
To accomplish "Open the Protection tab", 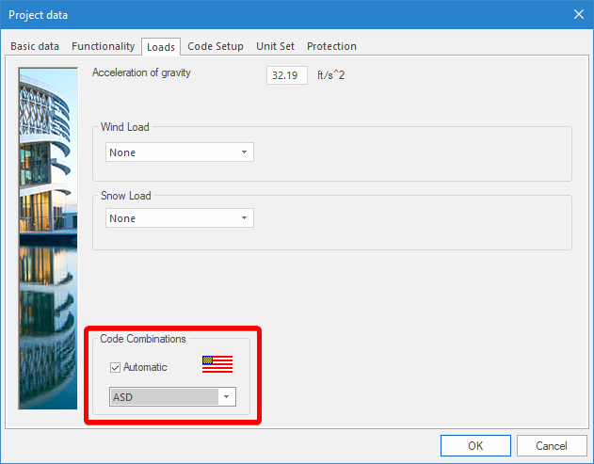I will (331, 46).
